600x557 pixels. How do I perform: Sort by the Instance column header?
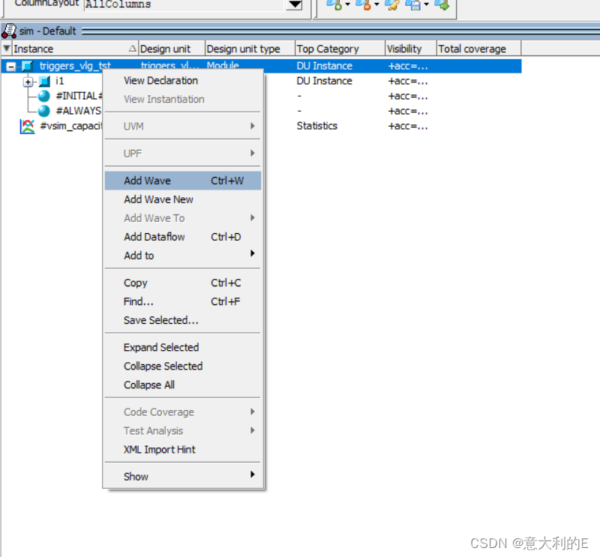[74, 49]
